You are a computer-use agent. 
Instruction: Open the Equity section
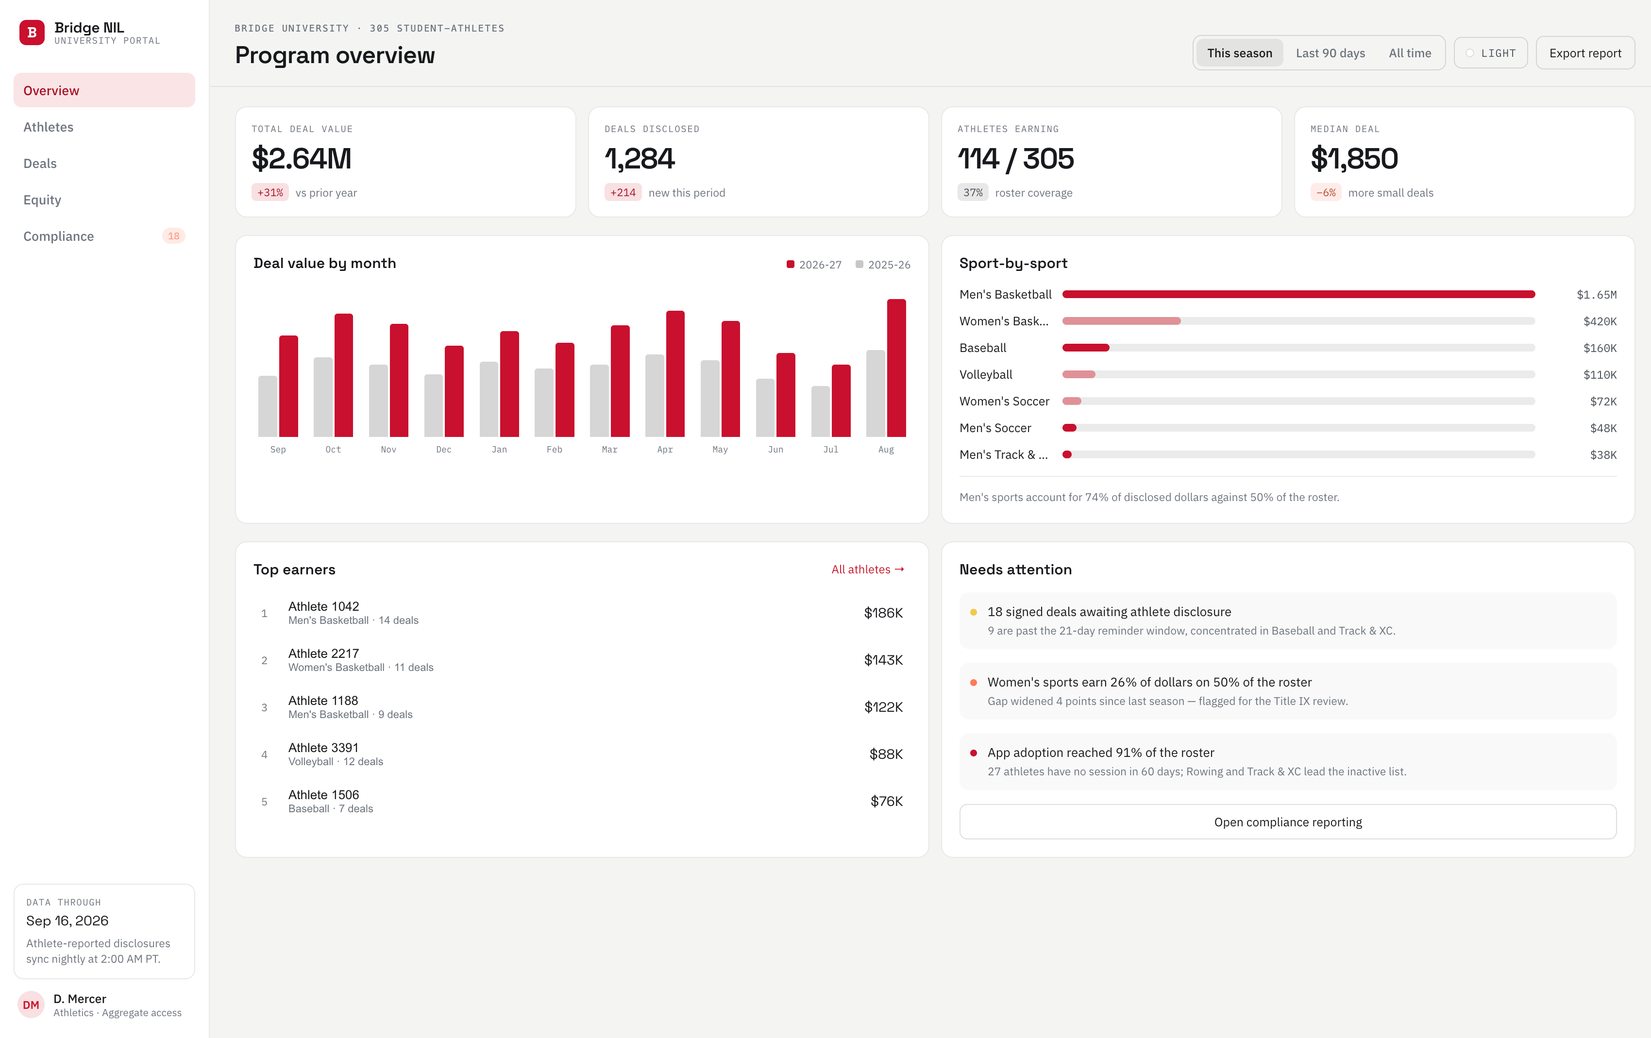tap(104, 200)
